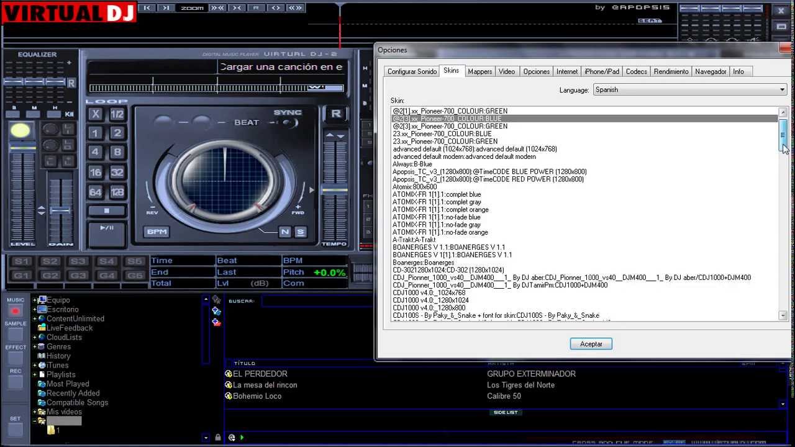
Task: Click the stop button below loop pad
Action: (106, 211)
